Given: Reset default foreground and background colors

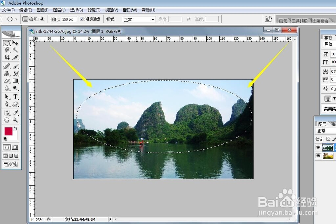Looking at the screenshot, I should (5, 138).
